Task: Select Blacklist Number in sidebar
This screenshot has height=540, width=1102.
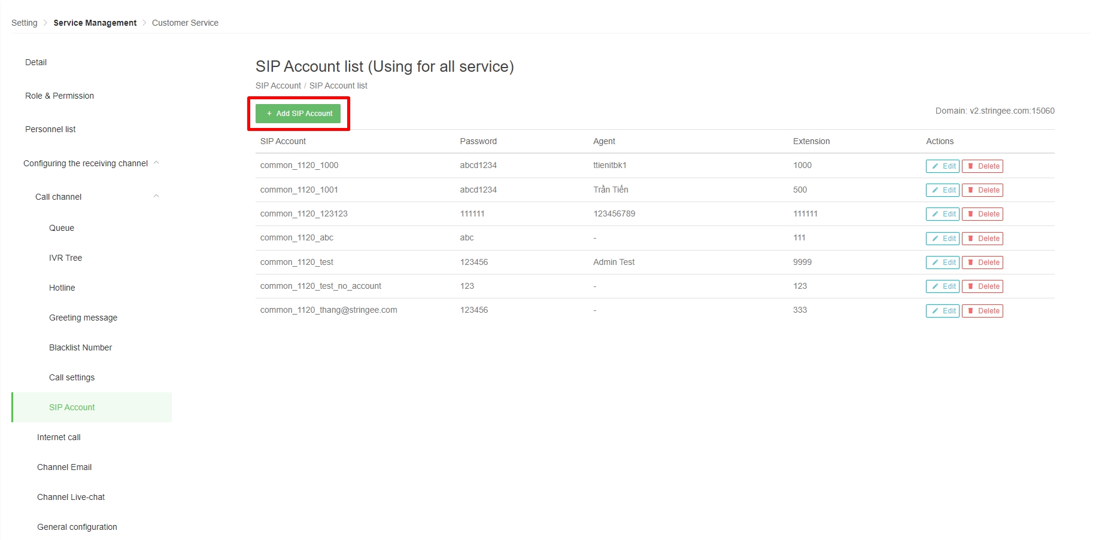Action: 80,347
